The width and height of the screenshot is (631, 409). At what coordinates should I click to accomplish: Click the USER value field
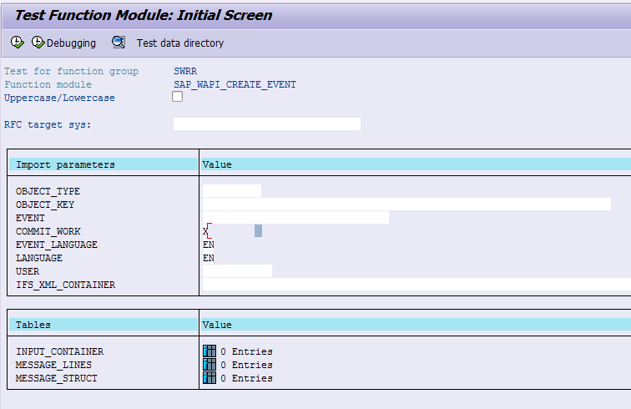[x=237, y=271]
